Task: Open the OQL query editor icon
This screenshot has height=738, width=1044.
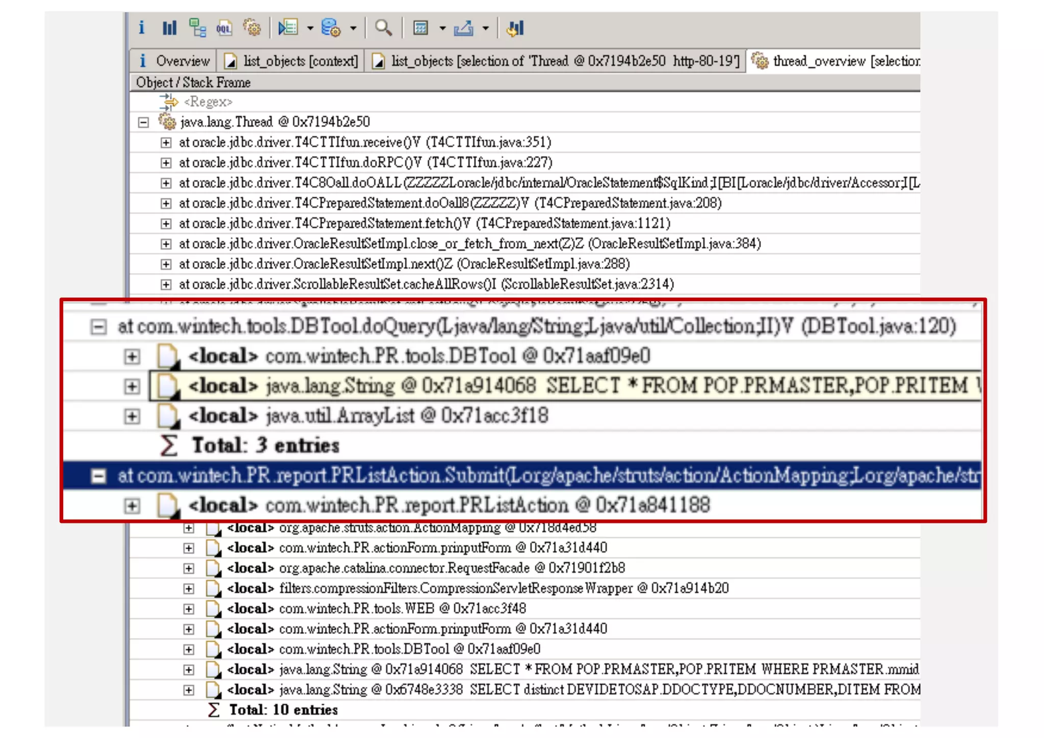Action: coord(224,28)
